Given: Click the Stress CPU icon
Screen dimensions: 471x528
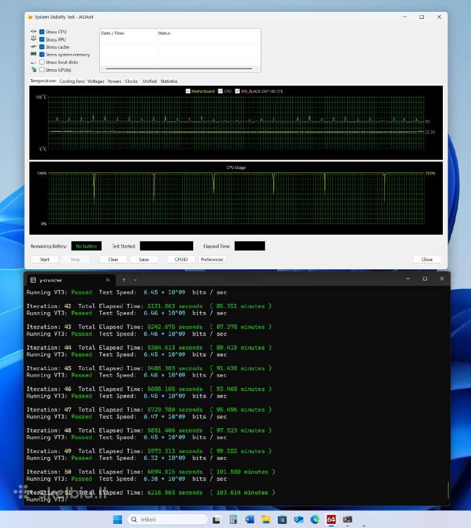Looking at the screenshot, I should coord(33,31).
